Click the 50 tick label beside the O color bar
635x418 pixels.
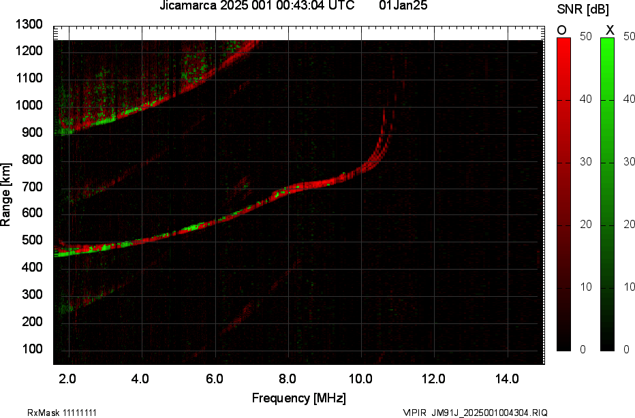(x=586, y=36)
